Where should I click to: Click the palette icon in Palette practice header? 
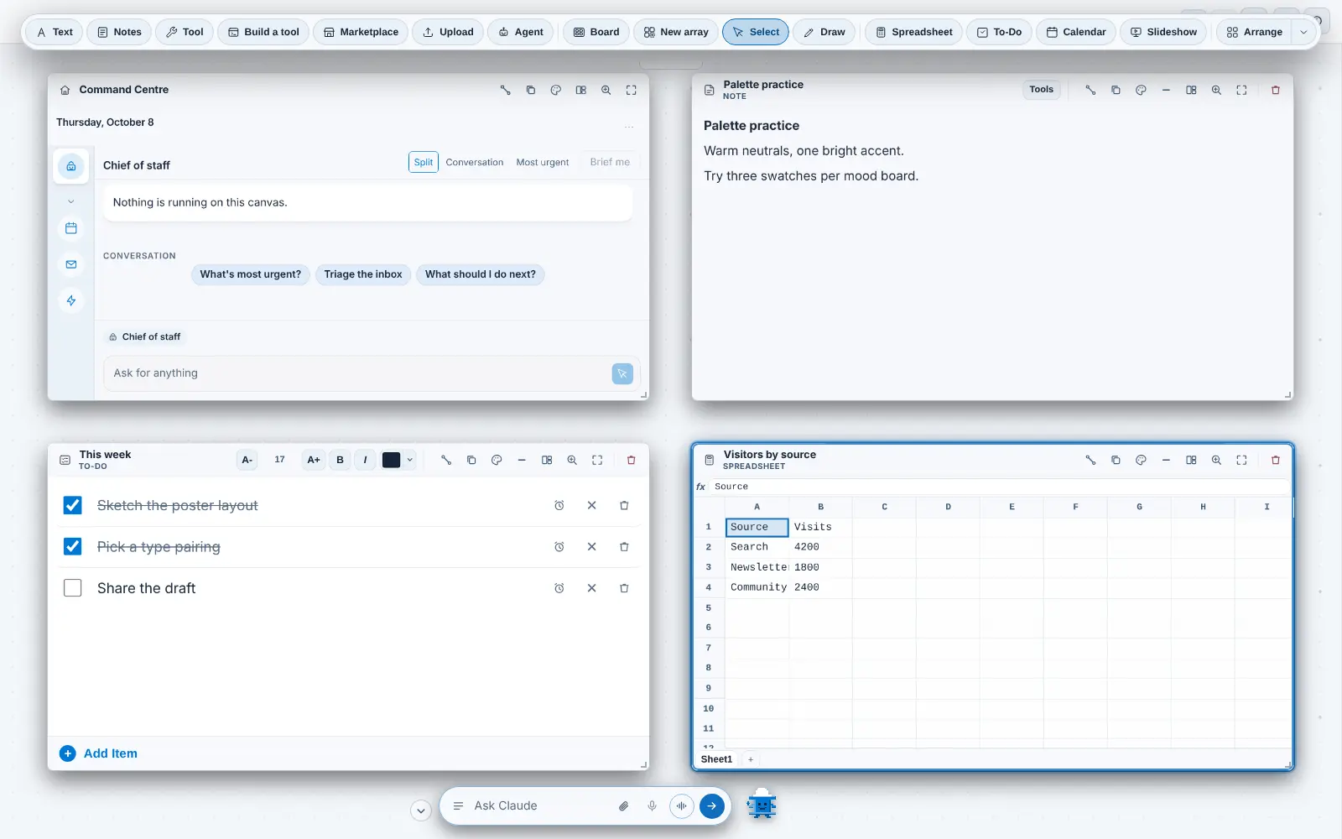pyautogui.click(x=1141, y=90)
